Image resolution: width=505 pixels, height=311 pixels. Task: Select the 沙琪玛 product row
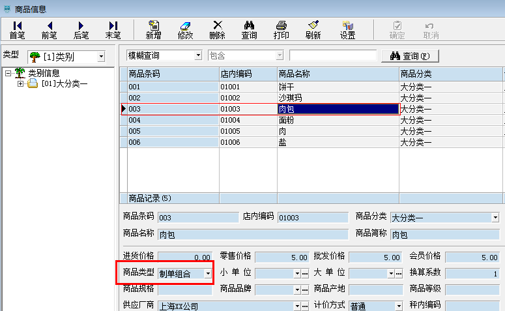click(311, 98)
